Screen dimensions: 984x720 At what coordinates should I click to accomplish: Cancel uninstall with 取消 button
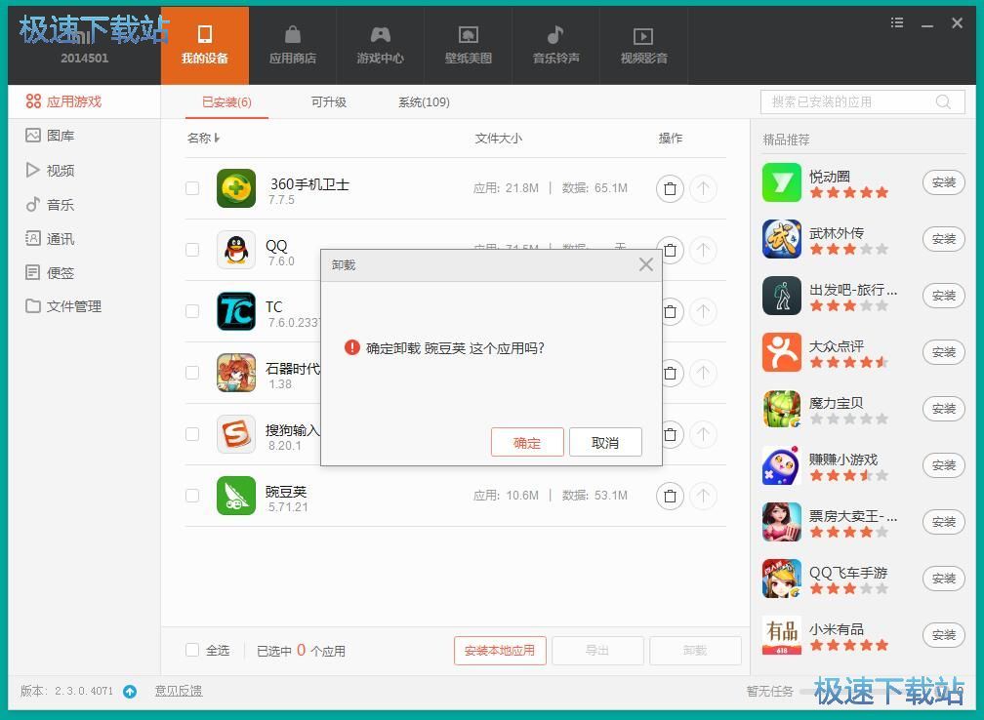coord(605,442)
